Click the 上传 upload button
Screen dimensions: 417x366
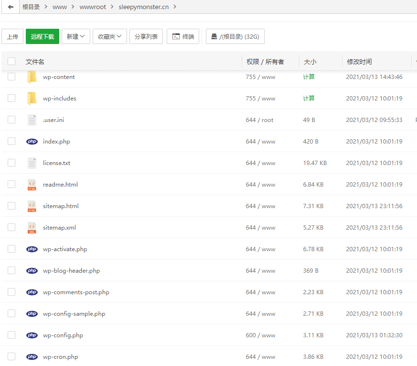click(12, 36)
